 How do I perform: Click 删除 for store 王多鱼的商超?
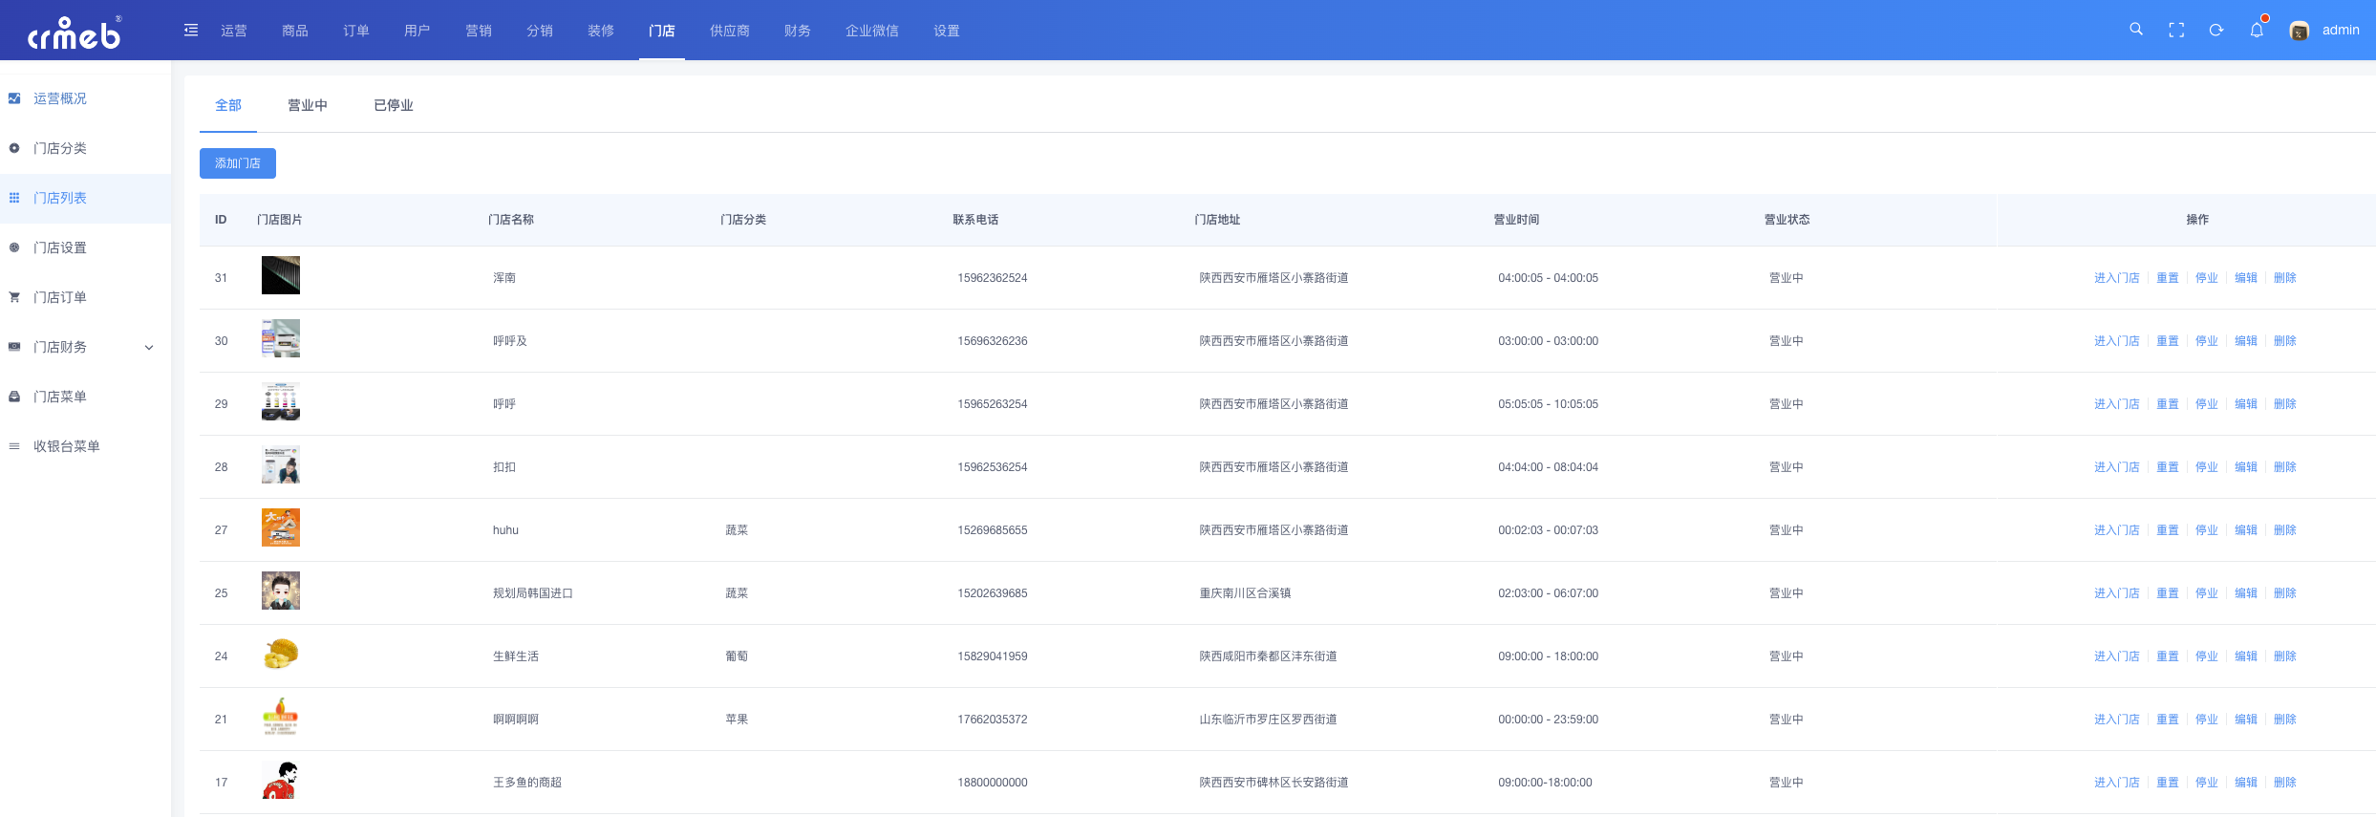click(2285, 783)
